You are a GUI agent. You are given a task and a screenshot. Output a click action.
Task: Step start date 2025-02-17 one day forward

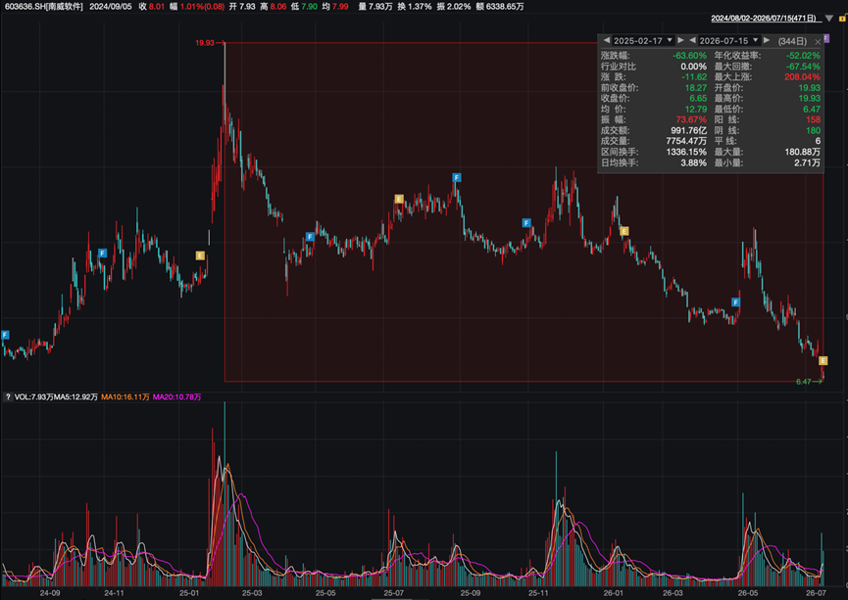[x=681, y=40]
